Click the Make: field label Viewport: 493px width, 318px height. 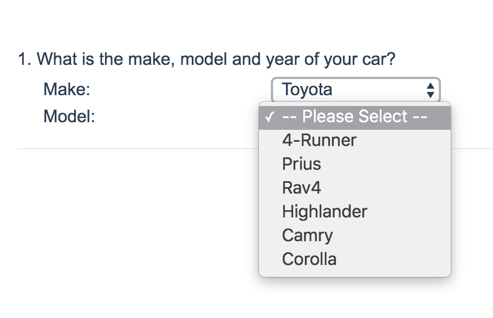pyautogui.click(x=67, y=89)
